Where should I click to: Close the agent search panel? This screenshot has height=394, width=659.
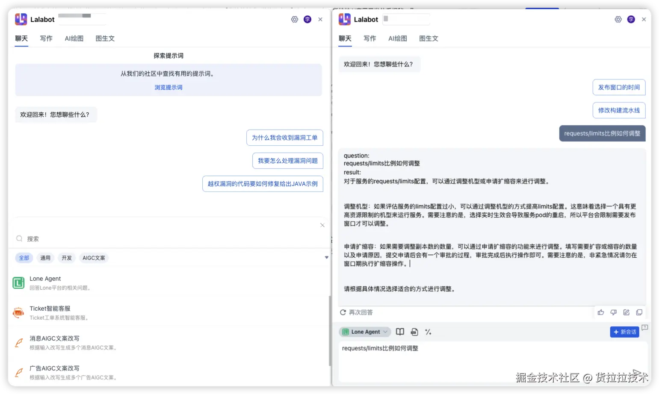[322, 225]
